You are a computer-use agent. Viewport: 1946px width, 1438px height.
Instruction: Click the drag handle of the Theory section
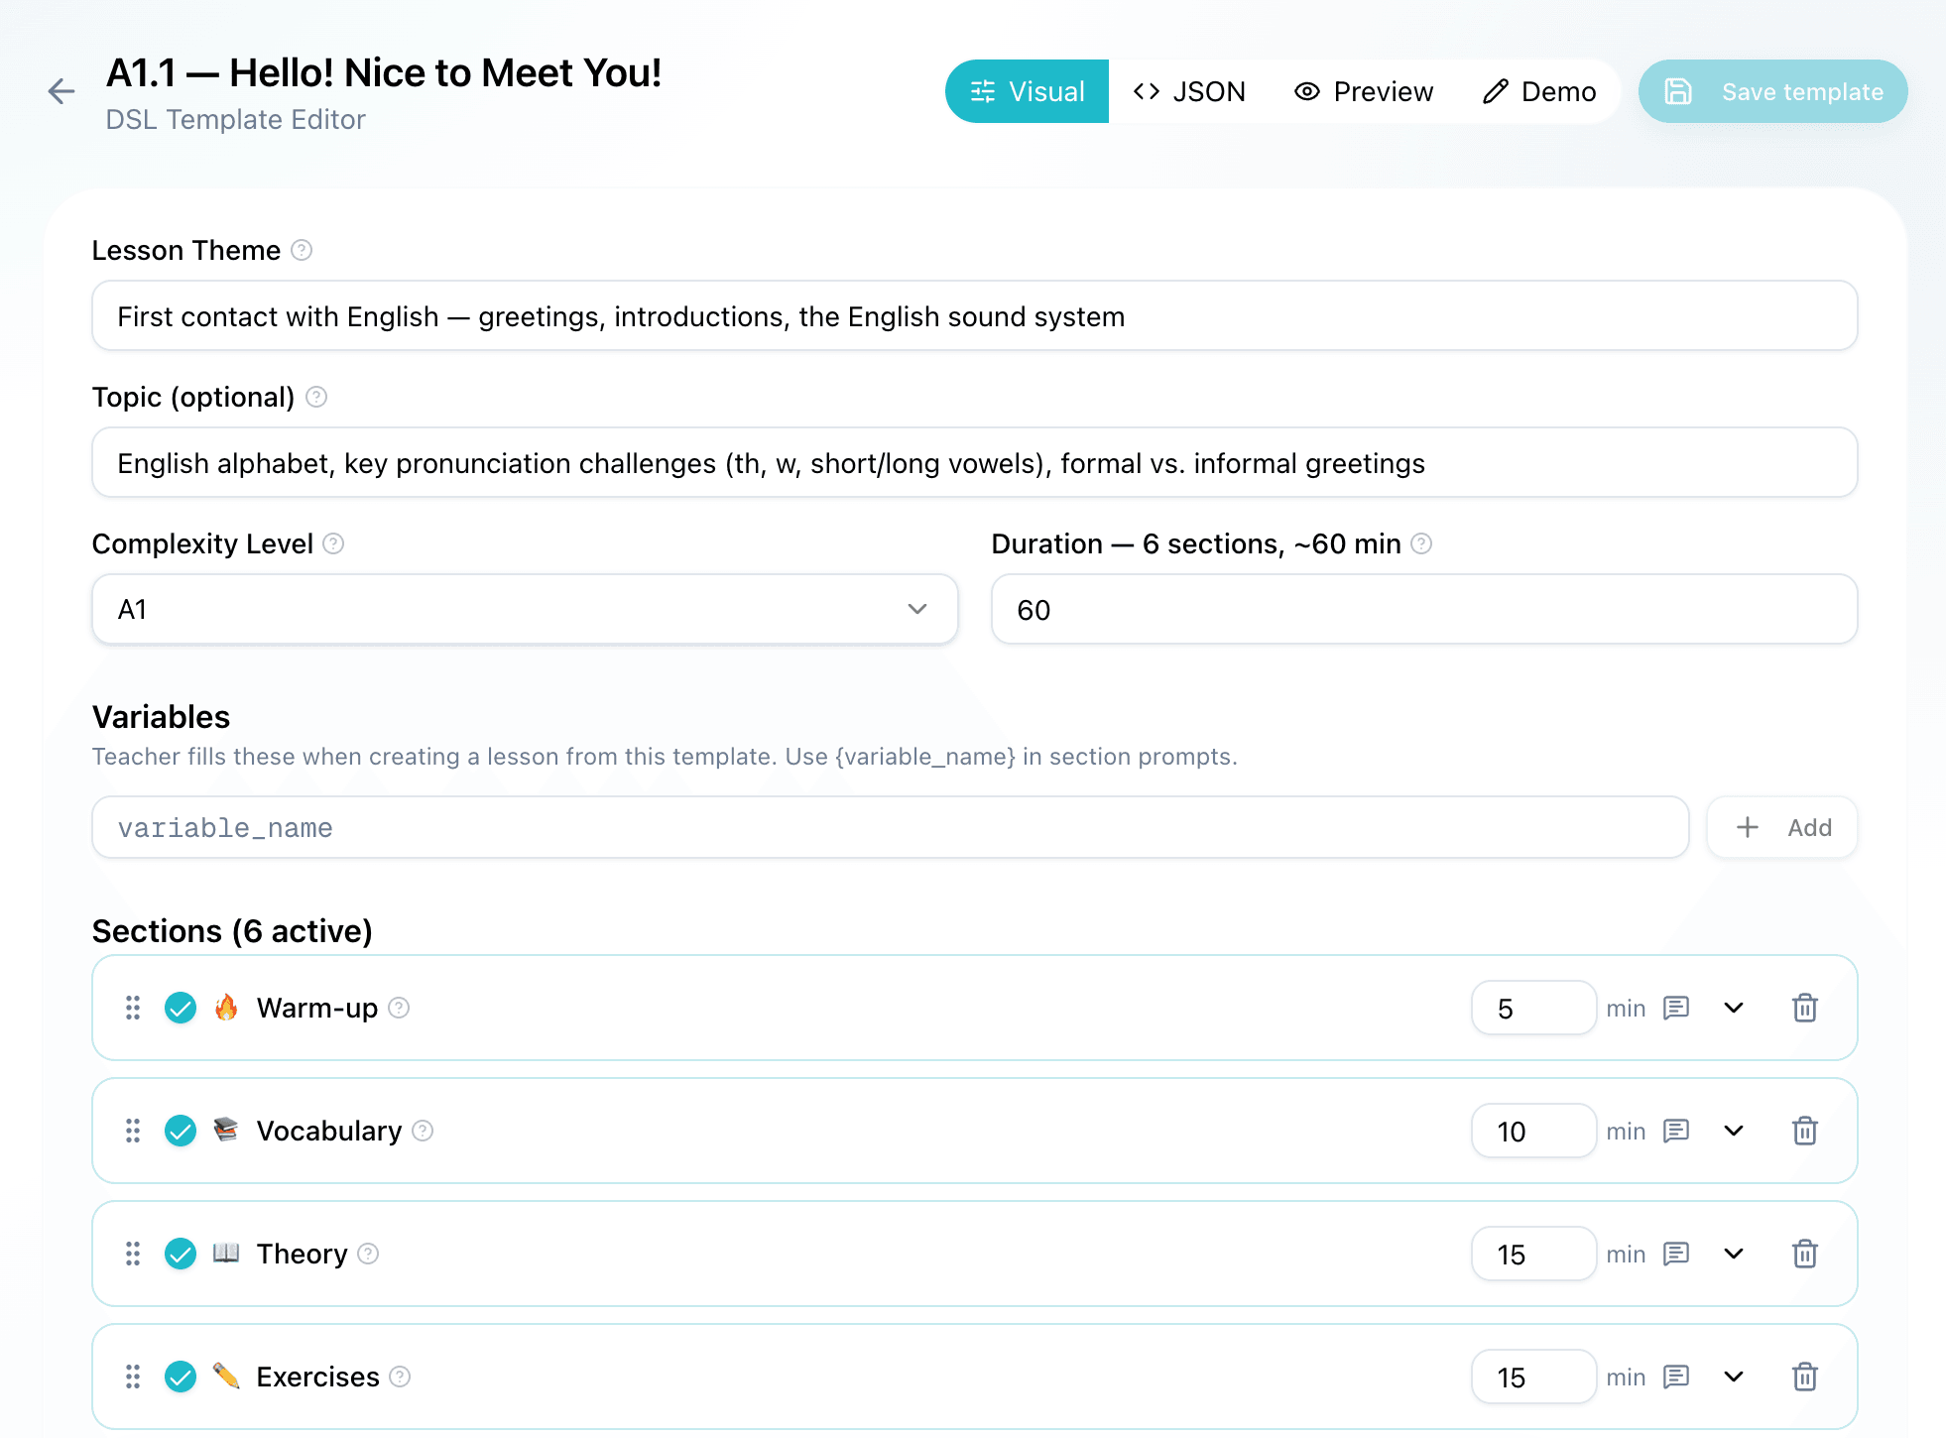tap(133, 1254)
